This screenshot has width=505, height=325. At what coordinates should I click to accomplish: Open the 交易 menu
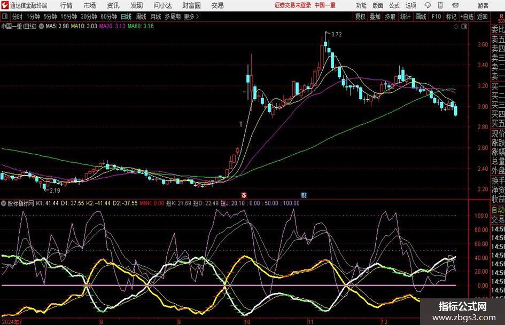tap(217, 5)
